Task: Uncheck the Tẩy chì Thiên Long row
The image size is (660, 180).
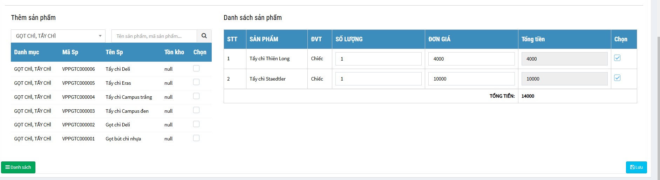Action: pyautogui.click(x=617, y=58)
